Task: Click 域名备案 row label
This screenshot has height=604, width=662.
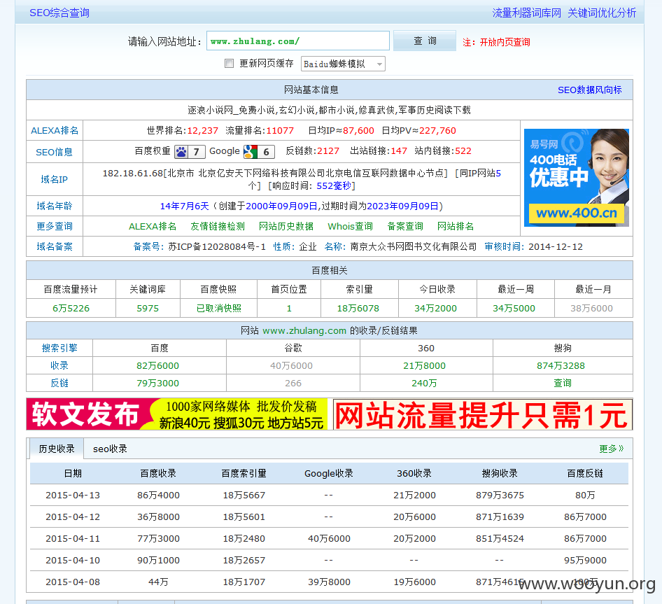Action: coord(55,246)
